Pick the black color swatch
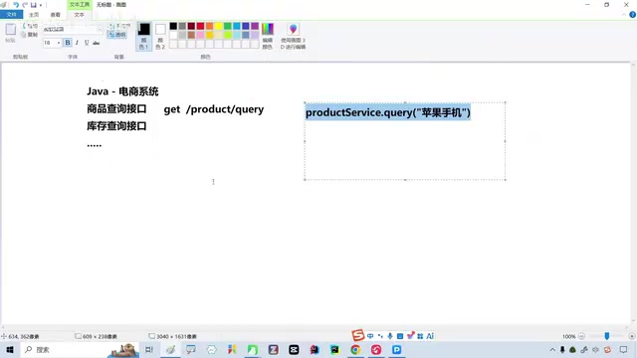Image resolution: width=637 pixels, height=358 pixels. click(173, 26)
